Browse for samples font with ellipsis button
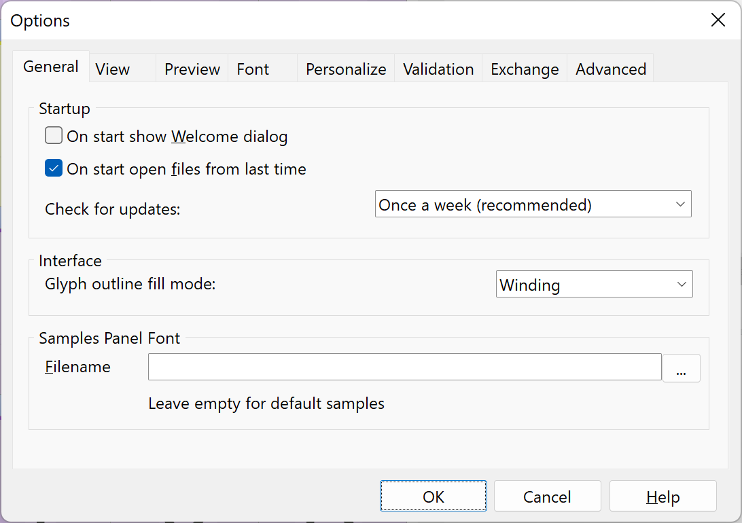Image resolution: width=742 pixels, height=523 pixels. 681,368
